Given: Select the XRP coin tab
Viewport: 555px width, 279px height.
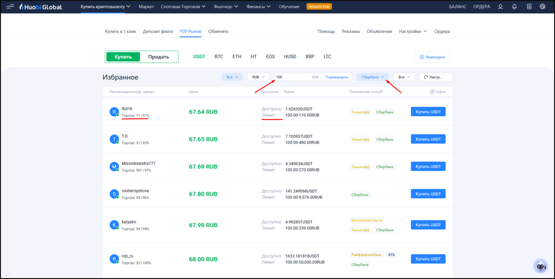Looking at the screenshot, I should [x=310, y=57].
